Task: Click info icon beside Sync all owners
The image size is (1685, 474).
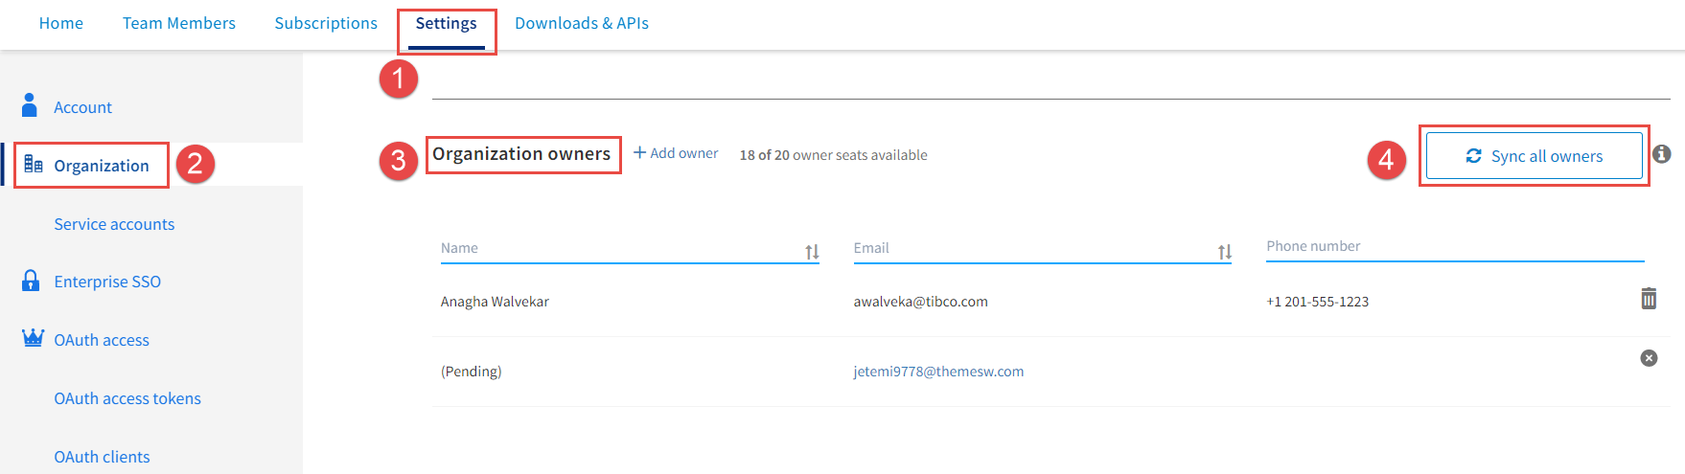Action: point(1662,154)
